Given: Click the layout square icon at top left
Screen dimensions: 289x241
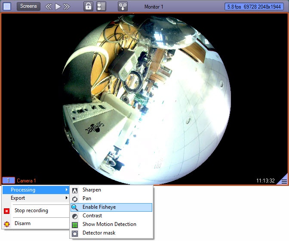Looking at the screenshot, I should pyautogui.click(x=7, y=6).
